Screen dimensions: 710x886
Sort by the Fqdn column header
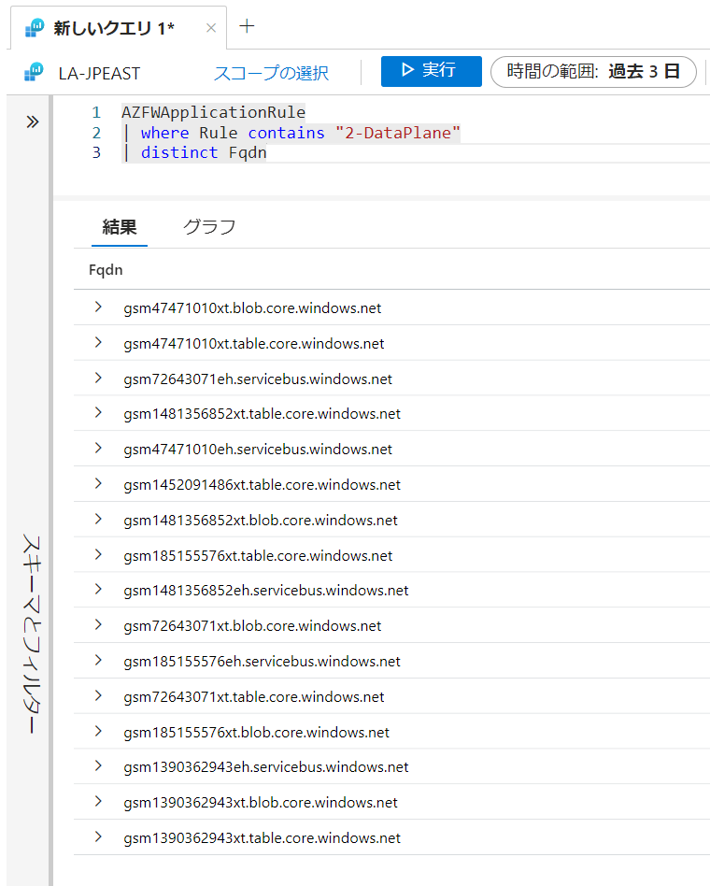tap(106, 270)
